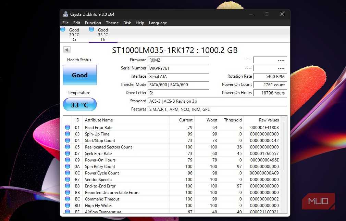
Task: Select the Reallocated Sectors Count attribute name
Action: pyautogui.click(x=108, y=147)
